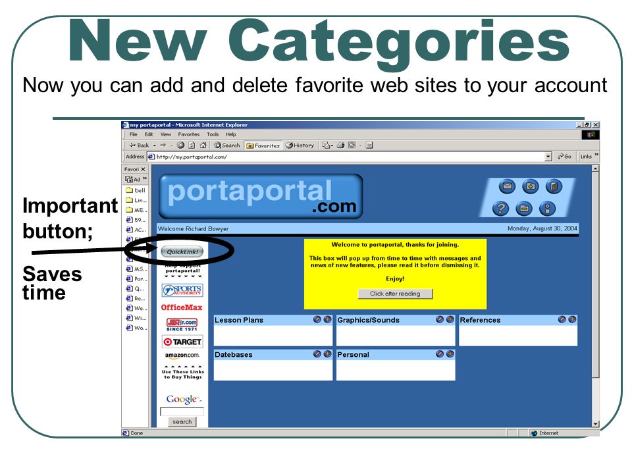Image resolution: width=632 pixels, height=474 pixels.
Task: Open the Edit menu
Action: pyautogui.click(x=149, y=134)
